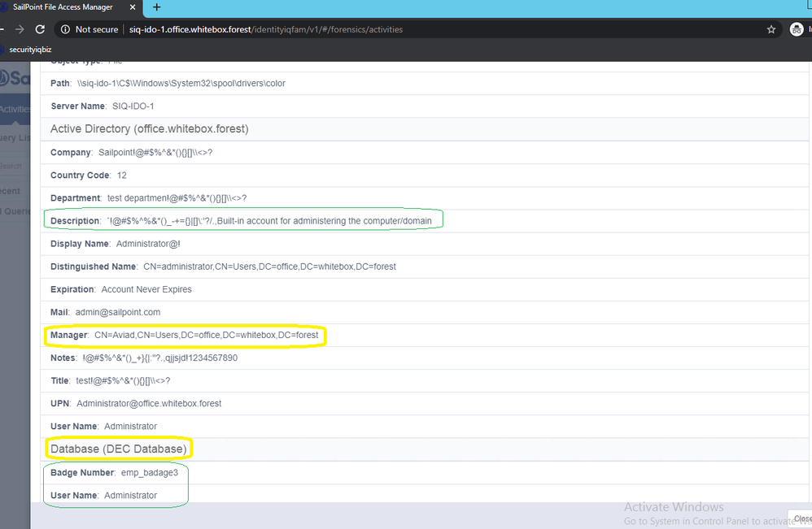
Task: Reload the page with the refresh icon
Action: coord(40,29)
